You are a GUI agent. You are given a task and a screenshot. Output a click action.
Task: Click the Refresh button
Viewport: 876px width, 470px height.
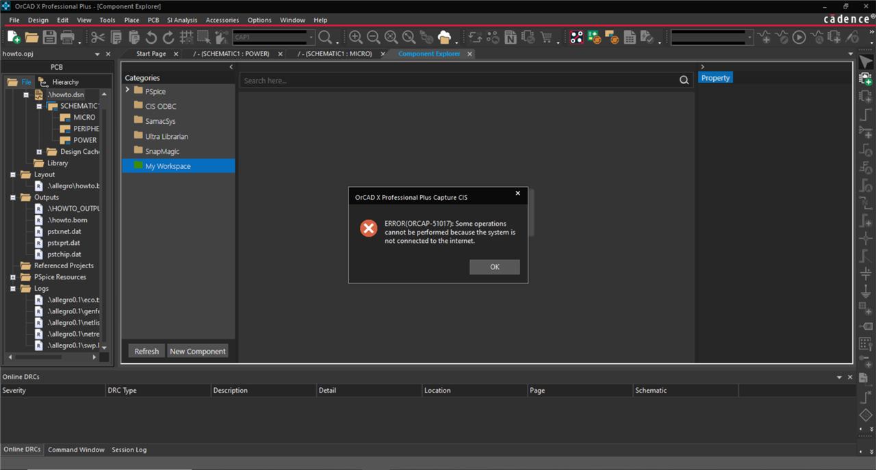click(146, 351)
